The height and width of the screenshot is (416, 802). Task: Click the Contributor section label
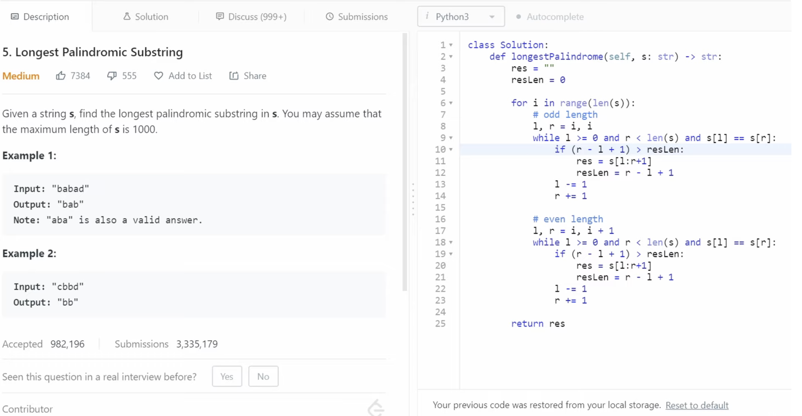coord(28,409)
